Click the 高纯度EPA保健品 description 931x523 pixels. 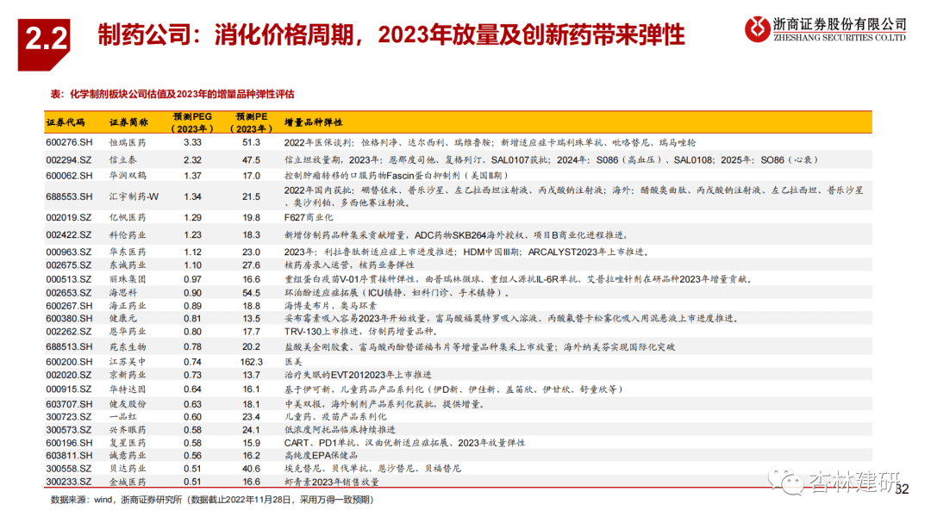click(321, 455)
